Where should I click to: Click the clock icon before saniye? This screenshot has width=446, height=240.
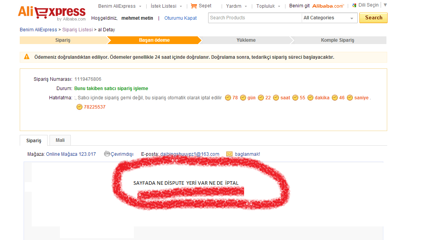click(x=350, y=98)
